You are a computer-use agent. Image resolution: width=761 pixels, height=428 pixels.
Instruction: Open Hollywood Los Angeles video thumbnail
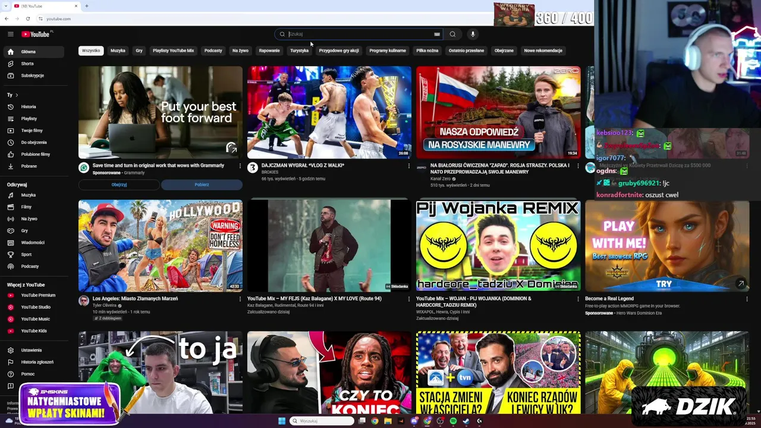pos(161,246)
